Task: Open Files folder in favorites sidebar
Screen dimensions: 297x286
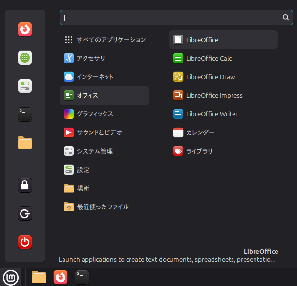Action: click(x=25, y=143)
